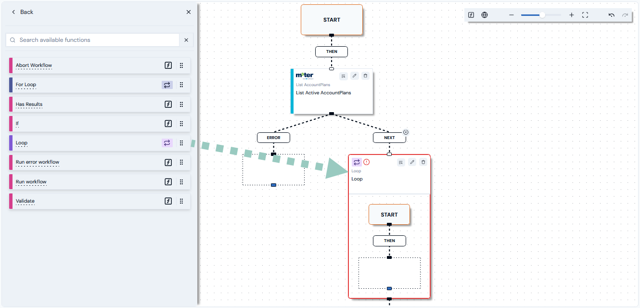
Task: Zoom out with the minus button
Action: [x=512, y=15]
